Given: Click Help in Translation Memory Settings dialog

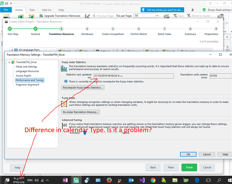Looking at the screenshot, I should [x=225, y=154].
